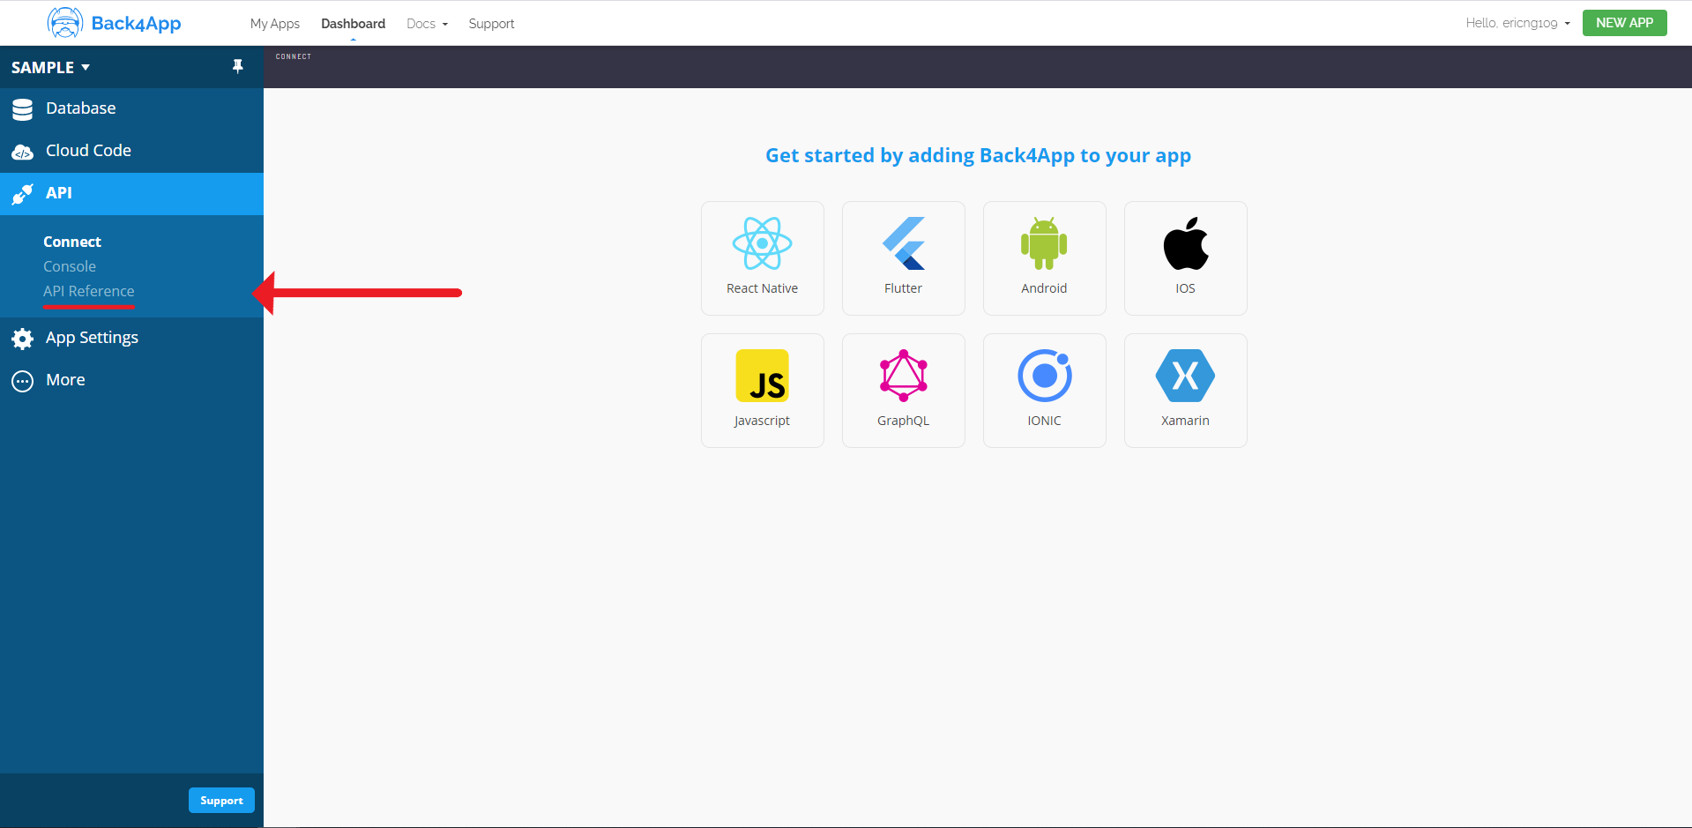Screen dimensions: 1692x828
Task: Click the Xamarin card label
Action: (1185, 421)
